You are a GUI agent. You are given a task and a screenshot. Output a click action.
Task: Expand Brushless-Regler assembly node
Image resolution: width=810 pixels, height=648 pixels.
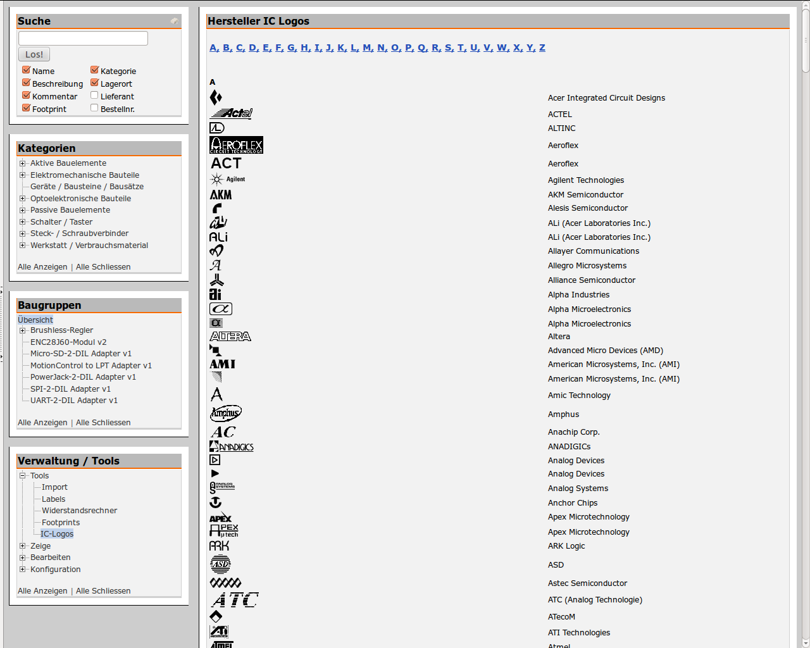point(22,330)
